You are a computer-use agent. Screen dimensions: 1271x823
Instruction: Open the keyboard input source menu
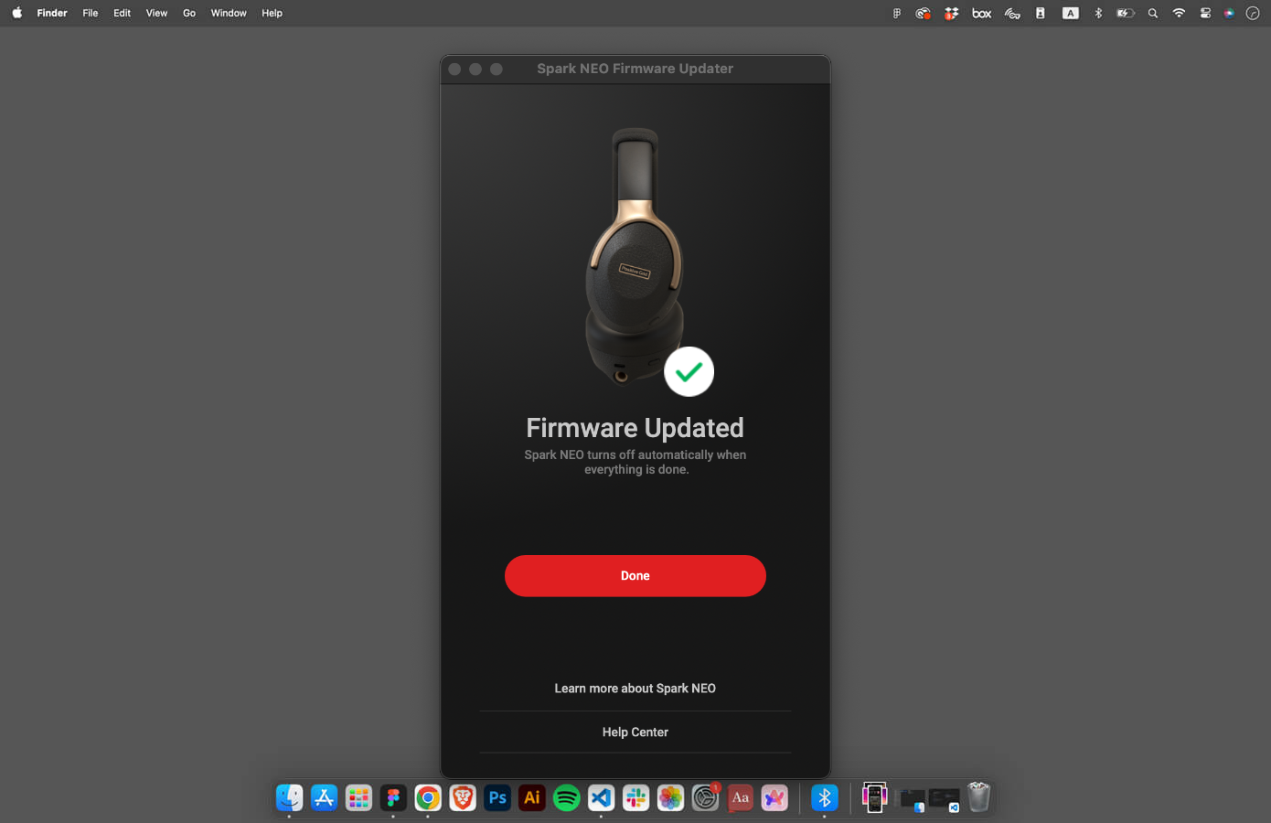tap(1070, 13)
